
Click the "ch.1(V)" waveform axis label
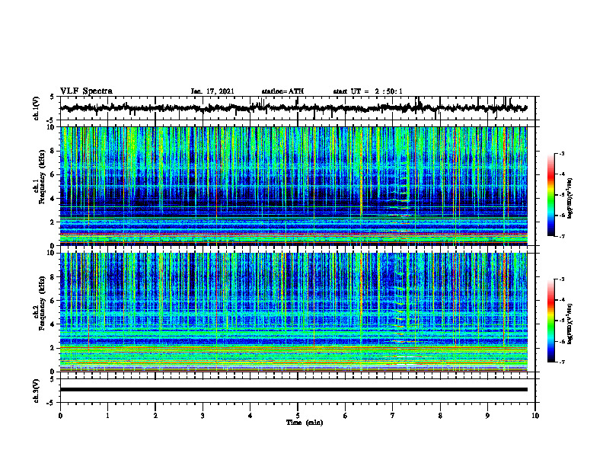(37, 108)
